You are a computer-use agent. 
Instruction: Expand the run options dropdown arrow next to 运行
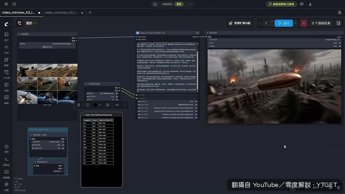296,23
